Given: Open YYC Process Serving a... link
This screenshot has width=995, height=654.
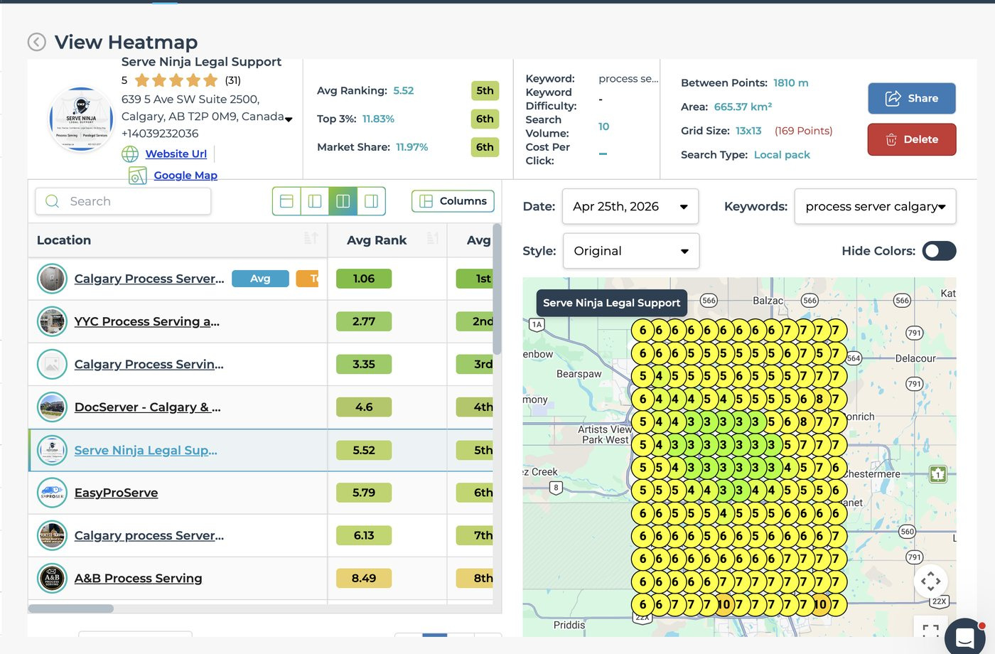Looking at the screenshot, I should (147, 321).
